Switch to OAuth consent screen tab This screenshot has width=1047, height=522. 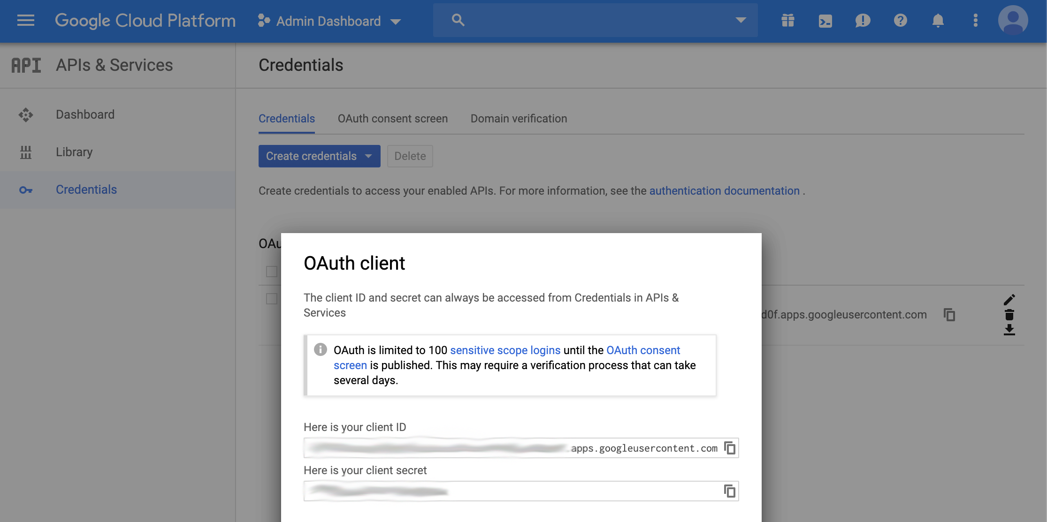click(393, 119)
